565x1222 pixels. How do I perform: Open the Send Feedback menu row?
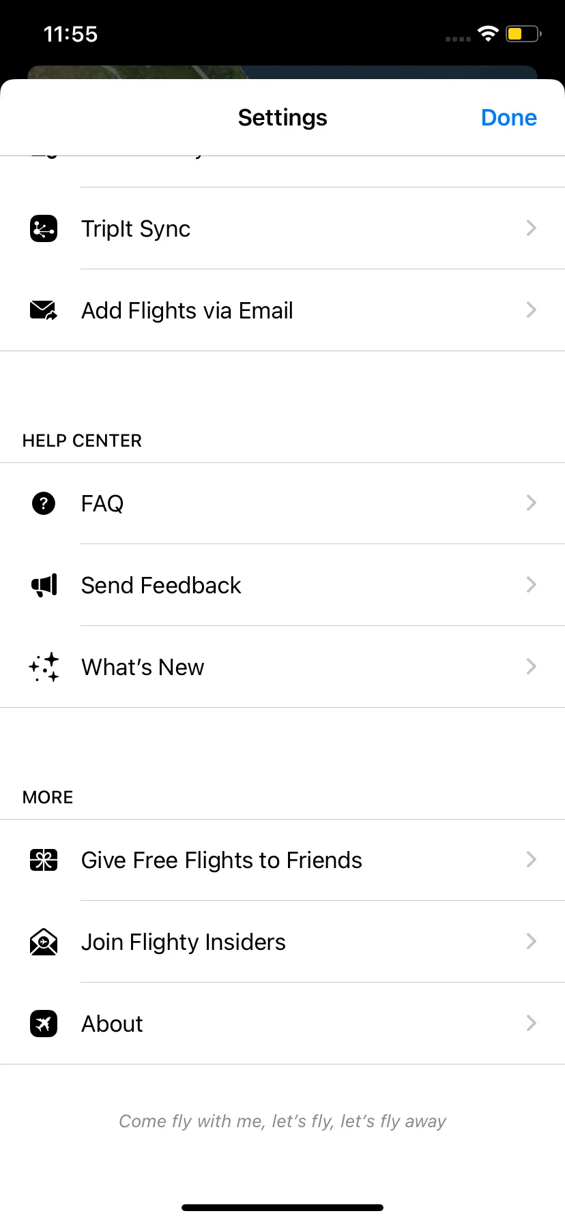tap(282, 585)
